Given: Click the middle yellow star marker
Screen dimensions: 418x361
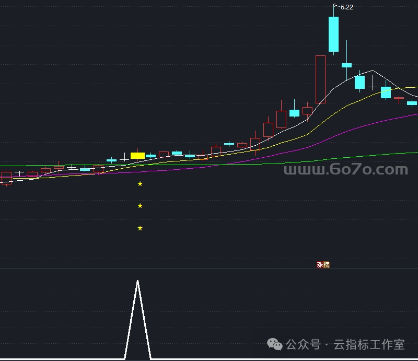Looking at the screenshot, I should pyautogui.click(x=140, y=205).
